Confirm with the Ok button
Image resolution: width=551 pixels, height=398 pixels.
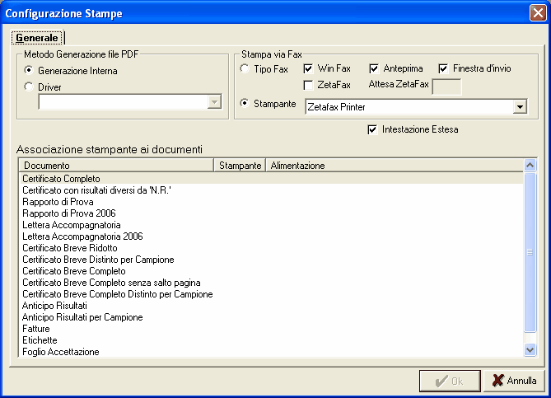[450, 381]
